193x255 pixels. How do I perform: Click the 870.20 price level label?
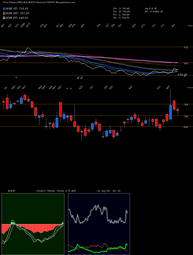182,75
